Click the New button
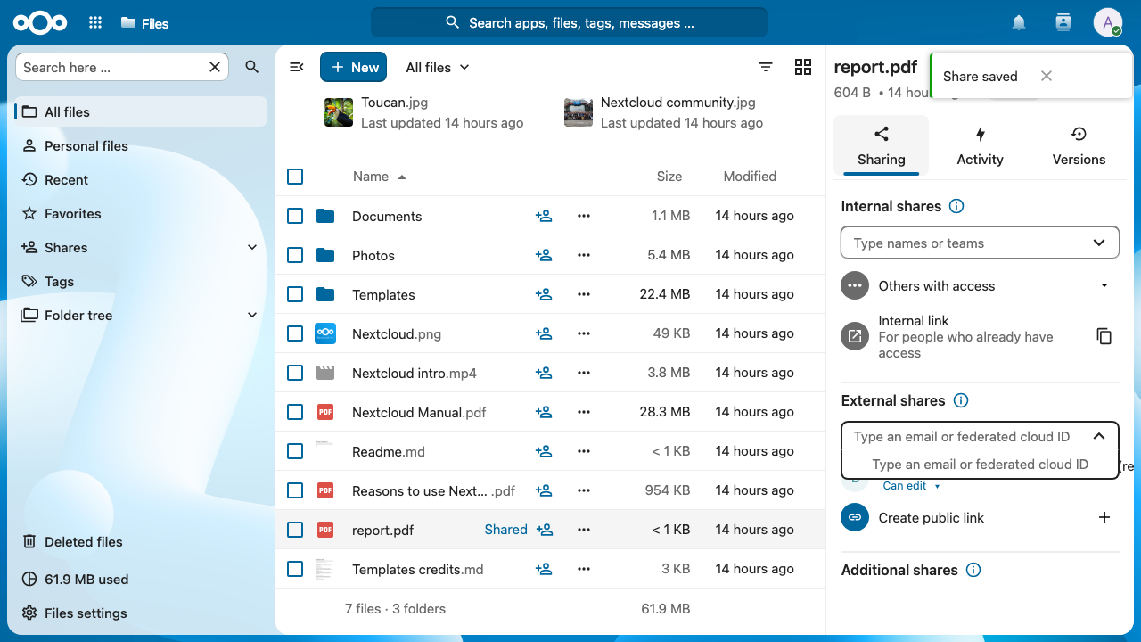 [354, 67]
